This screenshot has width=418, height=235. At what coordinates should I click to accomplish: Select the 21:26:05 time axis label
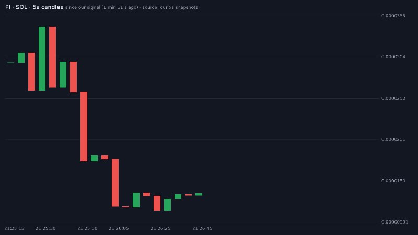(119, 228)
